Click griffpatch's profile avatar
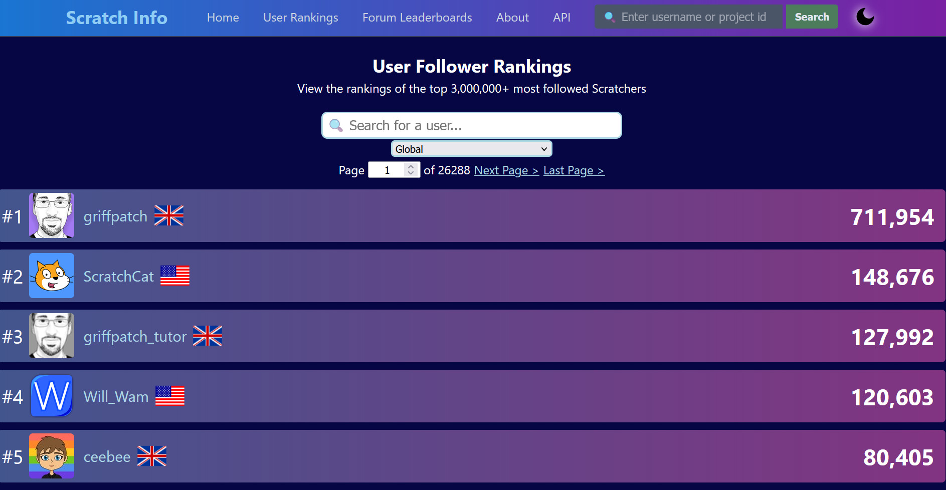Screen dimensions: 946x490 tap(52, 215)
